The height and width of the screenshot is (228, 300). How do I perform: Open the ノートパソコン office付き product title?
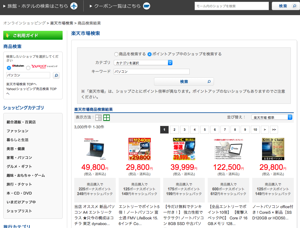point(273,212)
